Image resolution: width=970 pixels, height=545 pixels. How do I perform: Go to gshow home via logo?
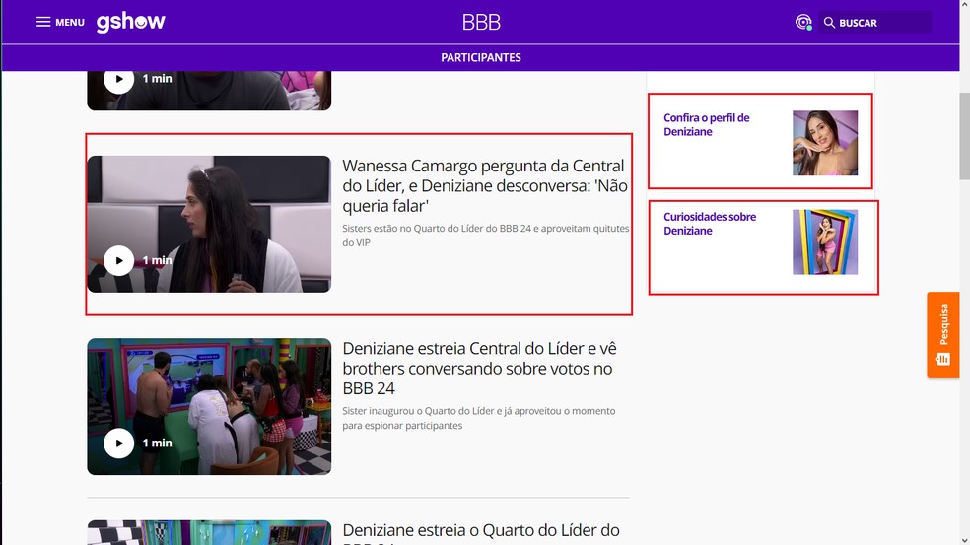130,23
